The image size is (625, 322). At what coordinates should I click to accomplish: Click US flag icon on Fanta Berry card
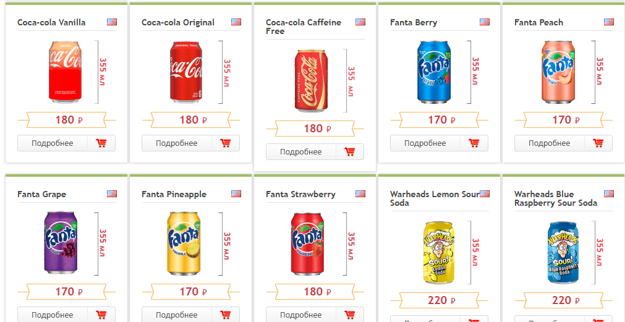pyautogui.click(x=485, y=22)
